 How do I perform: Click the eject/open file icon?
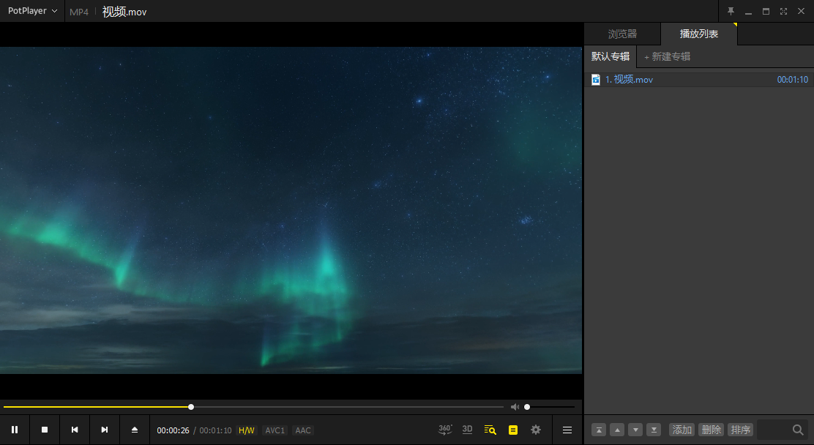click(135, 430)
